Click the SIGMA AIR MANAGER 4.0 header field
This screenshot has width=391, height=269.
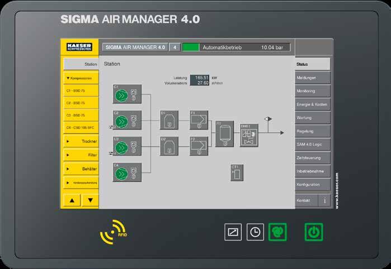click(135, 47)
